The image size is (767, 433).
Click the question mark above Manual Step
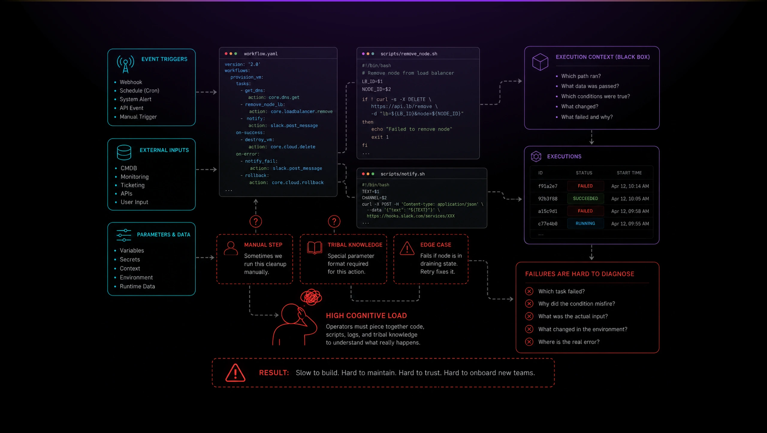click(256, 221)
